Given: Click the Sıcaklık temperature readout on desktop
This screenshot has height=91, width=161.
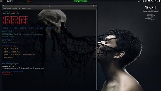Looking at the screenshot, I should pyautogui.click(x=151, y=20).
